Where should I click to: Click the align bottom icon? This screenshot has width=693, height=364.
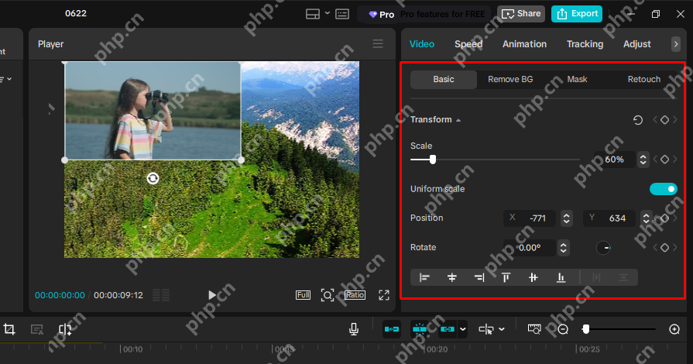tap(561, 278)
